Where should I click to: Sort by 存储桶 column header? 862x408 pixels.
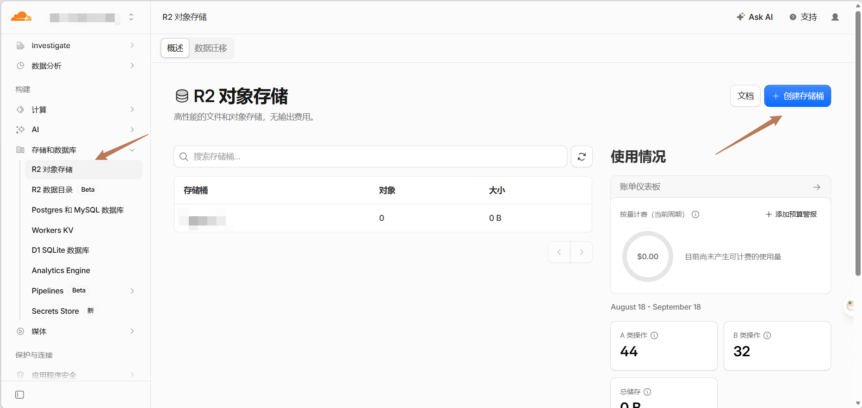click(196, 190)
